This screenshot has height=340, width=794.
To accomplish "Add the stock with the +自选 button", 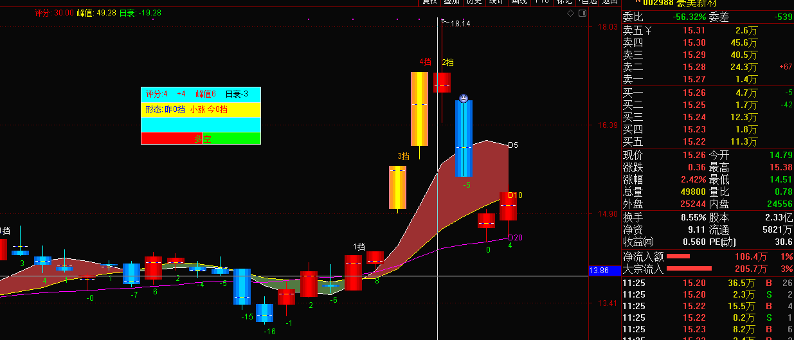I will tap(586, 2).
